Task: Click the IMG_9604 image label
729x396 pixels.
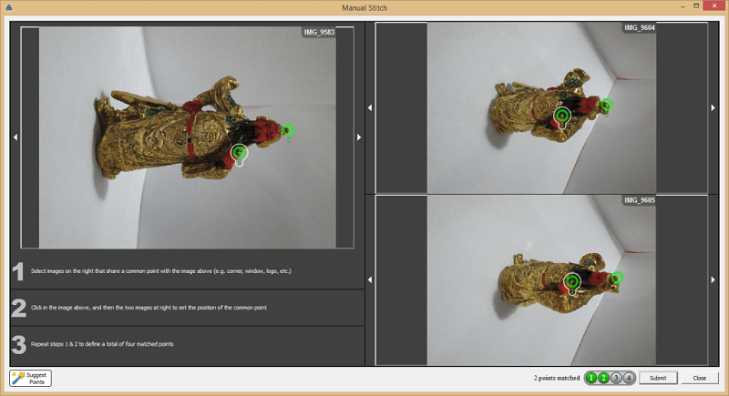Action: pyautogui.click(x=640, y=28)
